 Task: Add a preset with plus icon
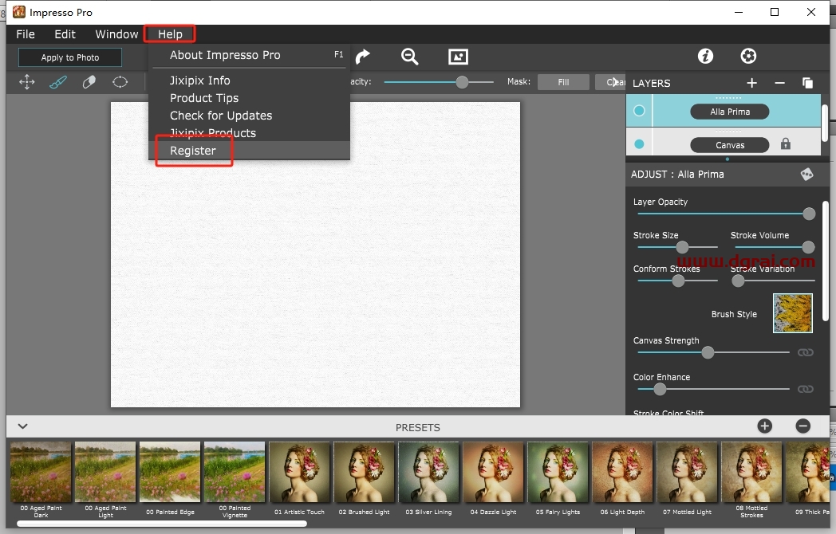764,426
